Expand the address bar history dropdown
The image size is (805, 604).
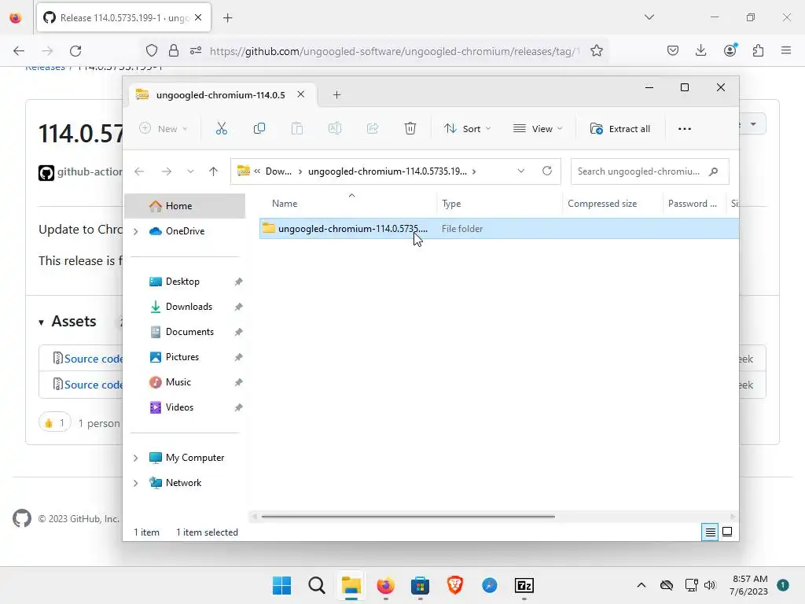pyautogui.click(x=521, y=171)
